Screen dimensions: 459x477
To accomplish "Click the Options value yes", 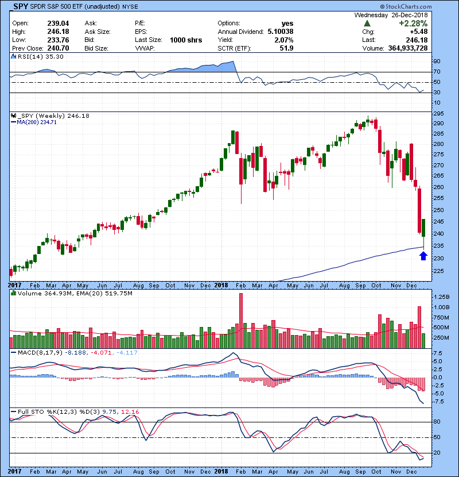I will (287, 24).
